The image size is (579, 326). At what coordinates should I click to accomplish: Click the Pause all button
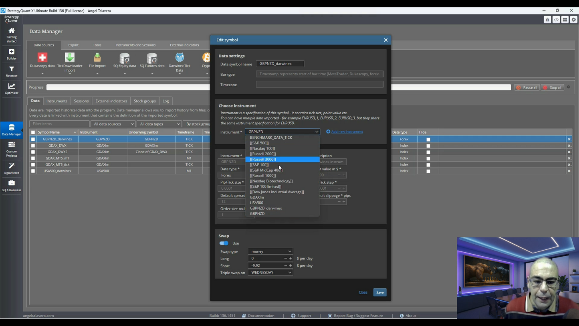(x=527, y=87)
